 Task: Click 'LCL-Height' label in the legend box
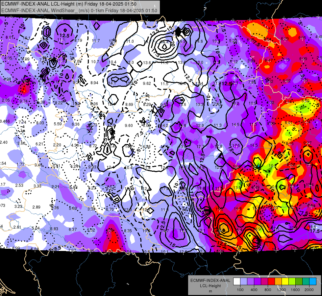click(x=210, y=286)
